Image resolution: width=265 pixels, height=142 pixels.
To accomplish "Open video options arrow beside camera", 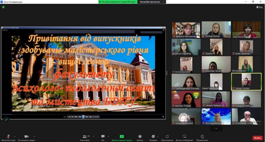I will pos(34,136).
